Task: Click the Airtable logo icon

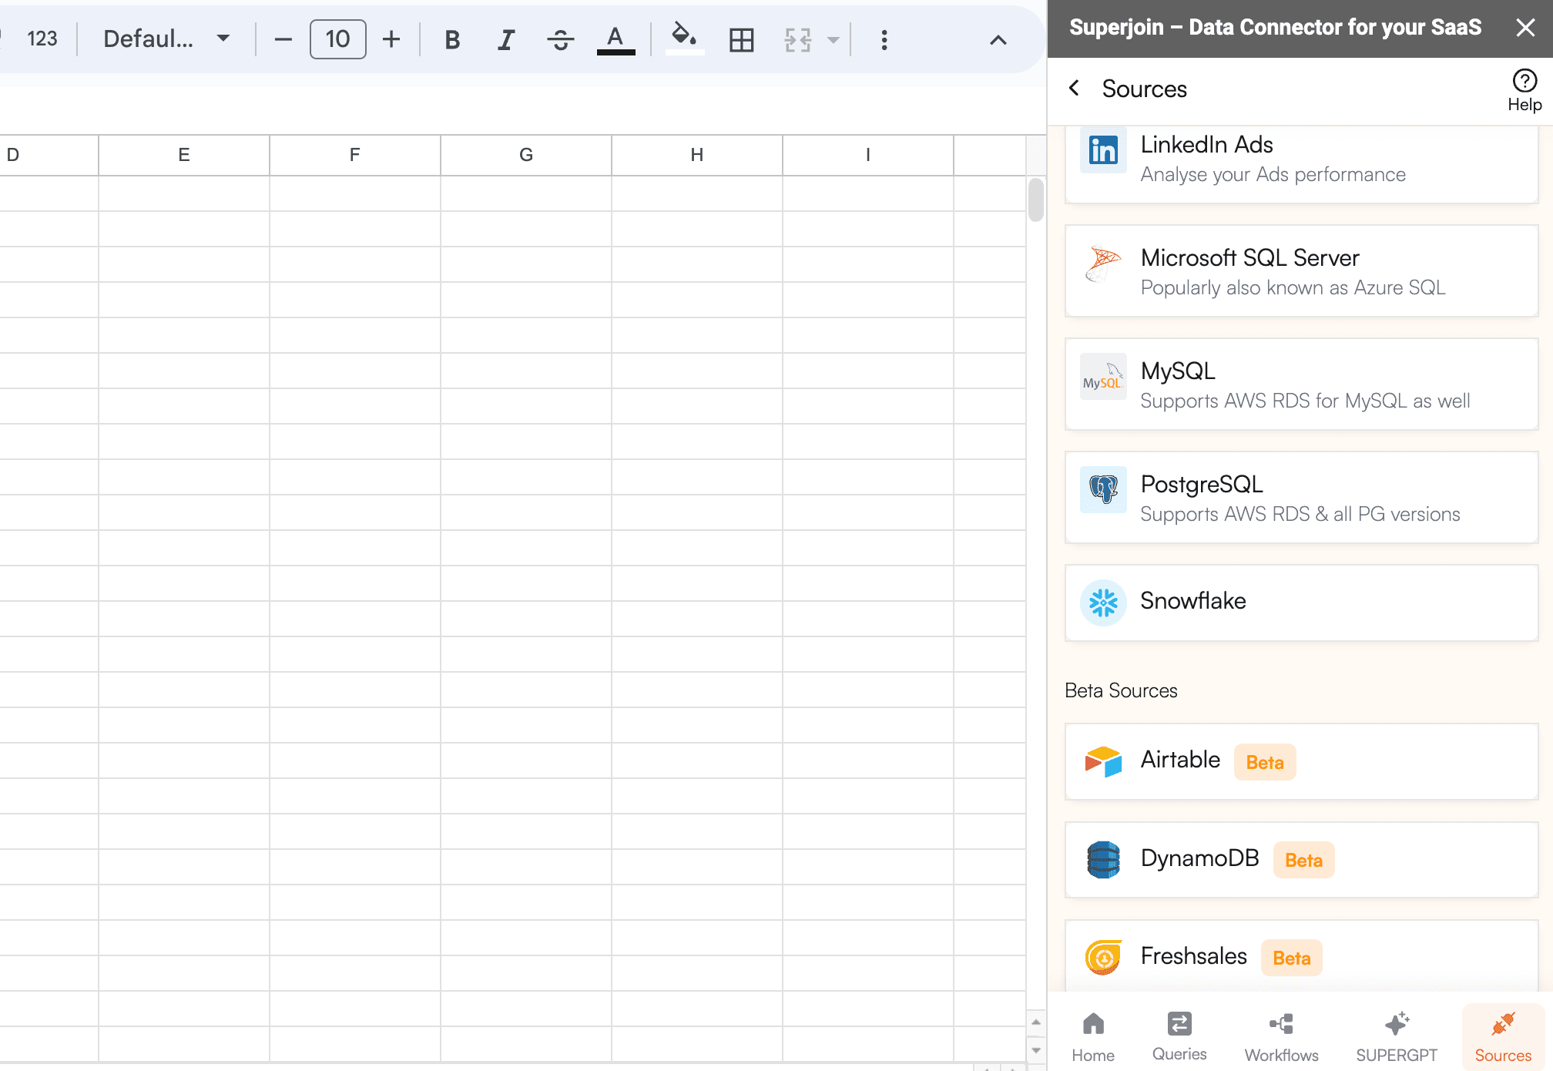Action: (1103, 761)
